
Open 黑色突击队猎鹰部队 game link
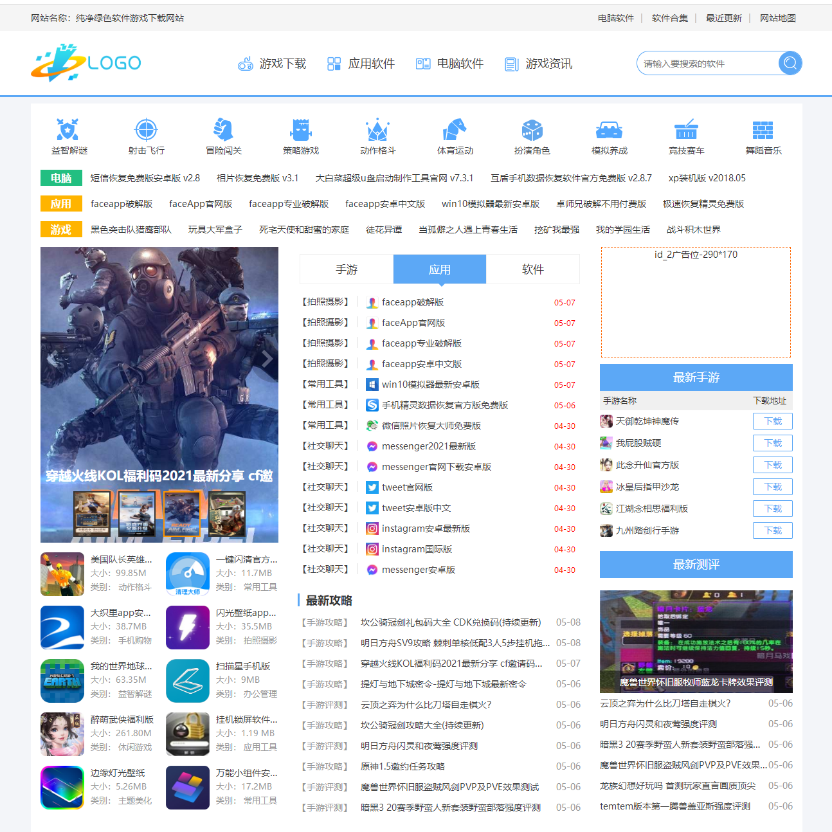[x=131, y=230]
